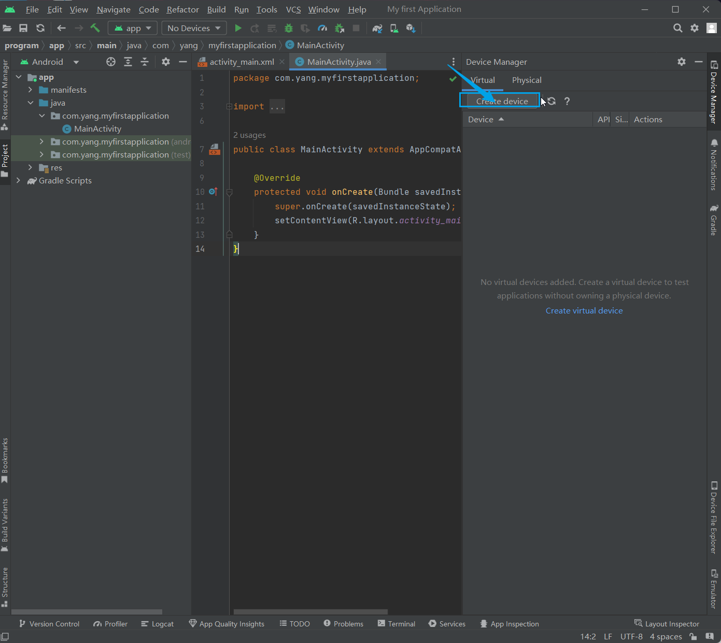The height and width of the screenshot is (643, 721).
Task: Open editor tabs more-options menu
Action: click(x=453, y=62)
